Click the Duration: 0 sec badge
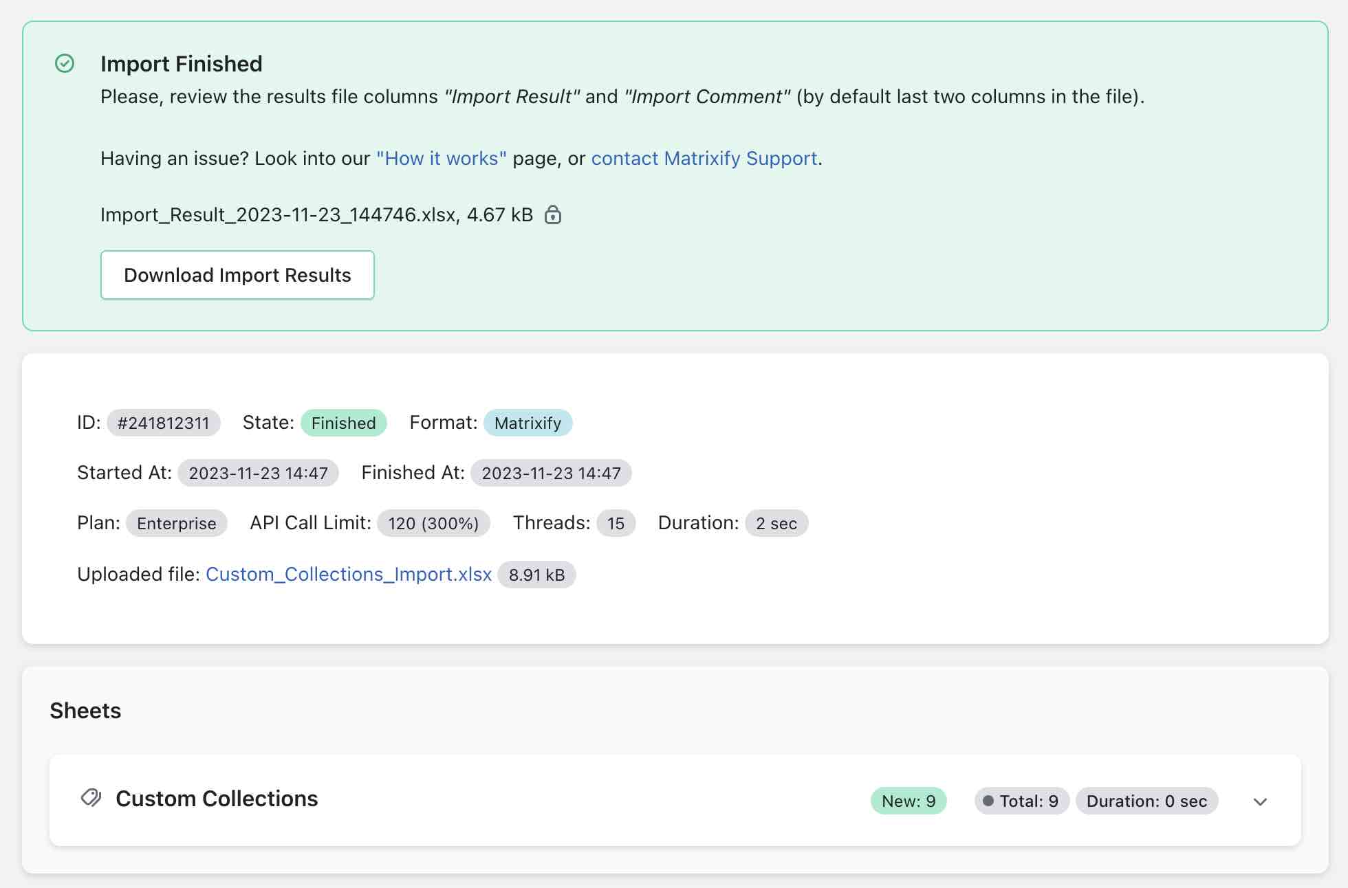The image size is (1348, 888). pos(1146,801)
